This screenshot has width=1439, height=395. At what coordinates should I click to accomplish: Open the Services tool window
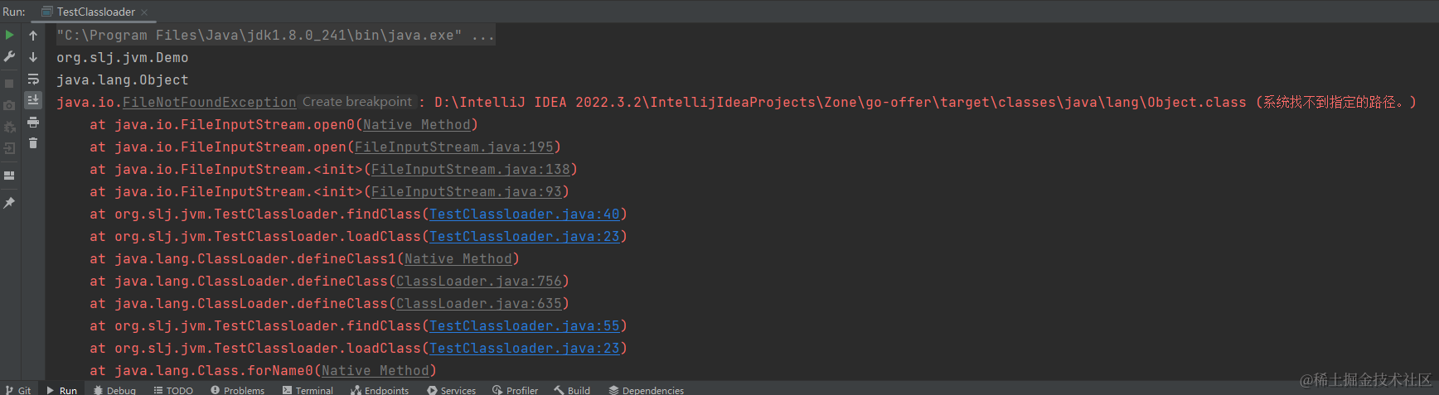[x=452, y=390]
